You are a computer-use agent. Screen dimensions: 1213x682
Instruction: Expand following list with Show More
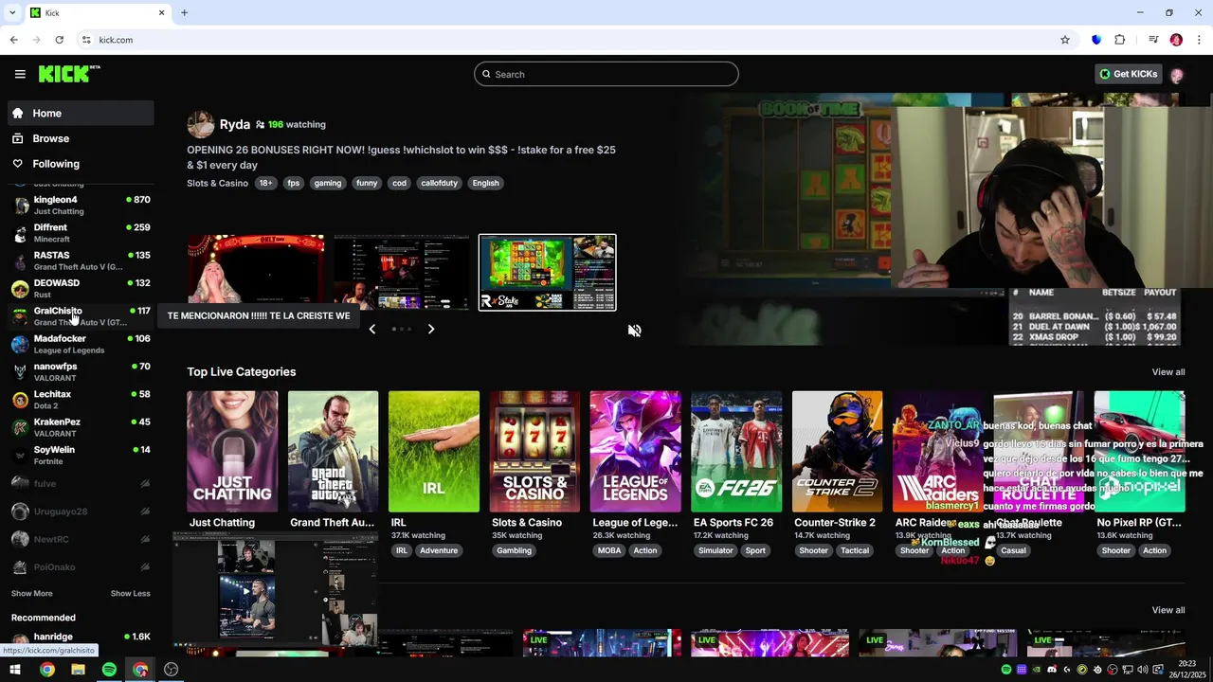click(x=31, y=593)
